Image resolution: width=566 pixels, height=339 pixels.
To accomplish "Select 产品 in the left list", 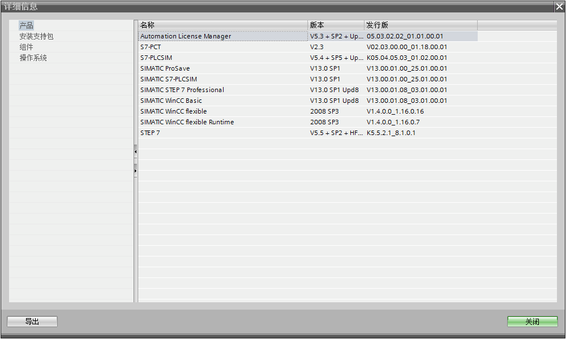I will click(27, 25).
